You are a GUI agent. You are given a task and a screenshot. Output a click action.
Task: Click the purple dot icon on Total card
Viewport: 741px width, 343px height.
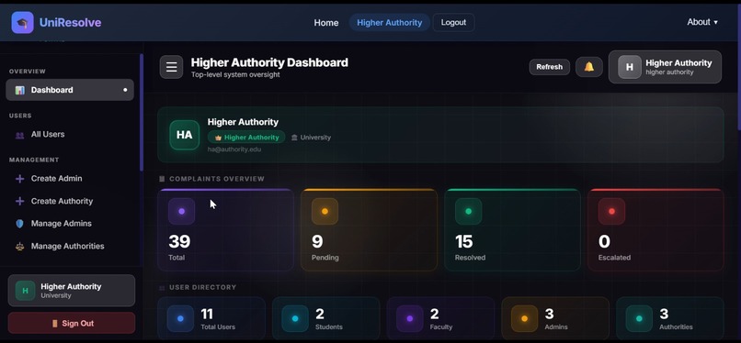[181, 211]
